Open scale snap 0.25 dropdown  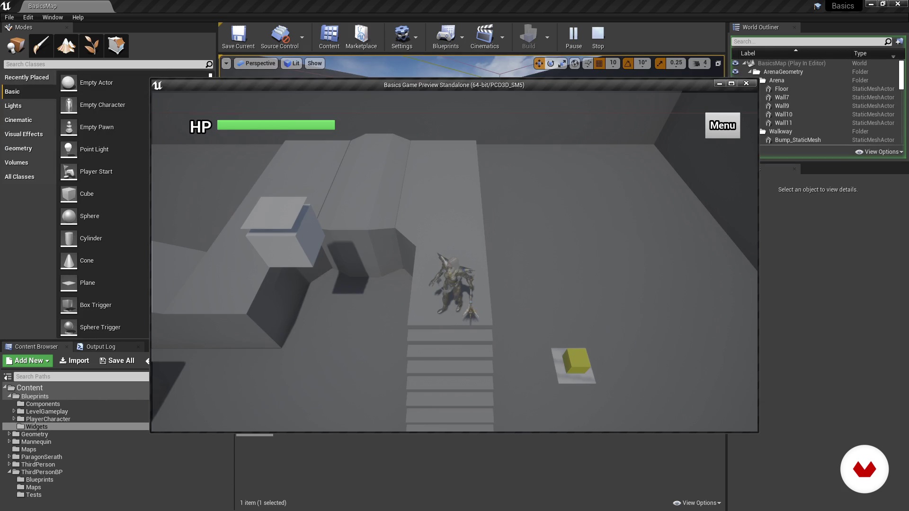click(676, 63)
